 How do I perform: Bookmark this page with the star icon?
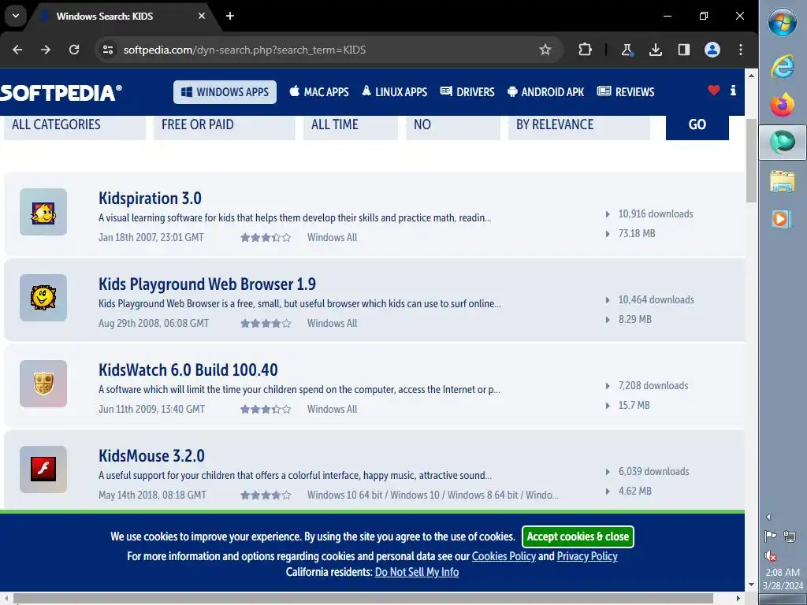545,50
